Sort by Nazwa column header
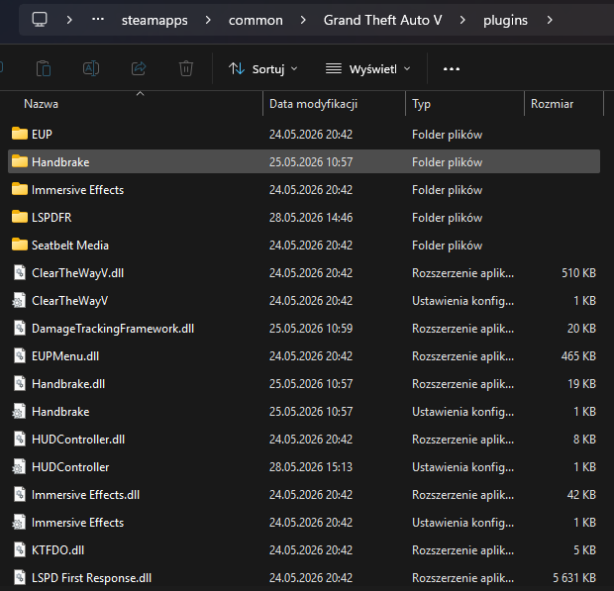The height and width of the screenshot is (591, 614). (42, 104)
